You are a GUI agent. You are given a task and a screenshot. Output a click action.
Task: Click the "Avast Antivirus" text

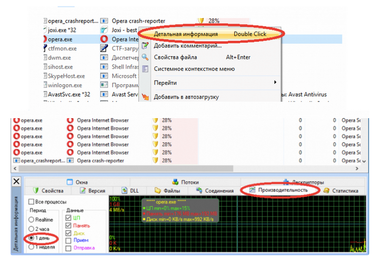pyautogui.click(x=307, y=95)
